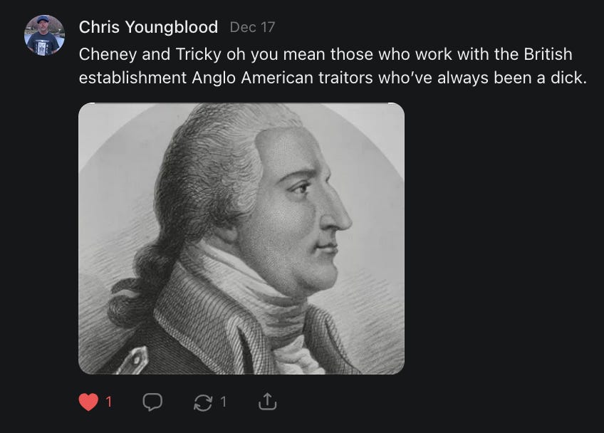
Task: Click the repost count number
Action: (224, 402)
